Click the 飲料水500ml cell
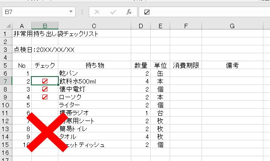This screenshot has height=161, width=270. pos(95,81)
